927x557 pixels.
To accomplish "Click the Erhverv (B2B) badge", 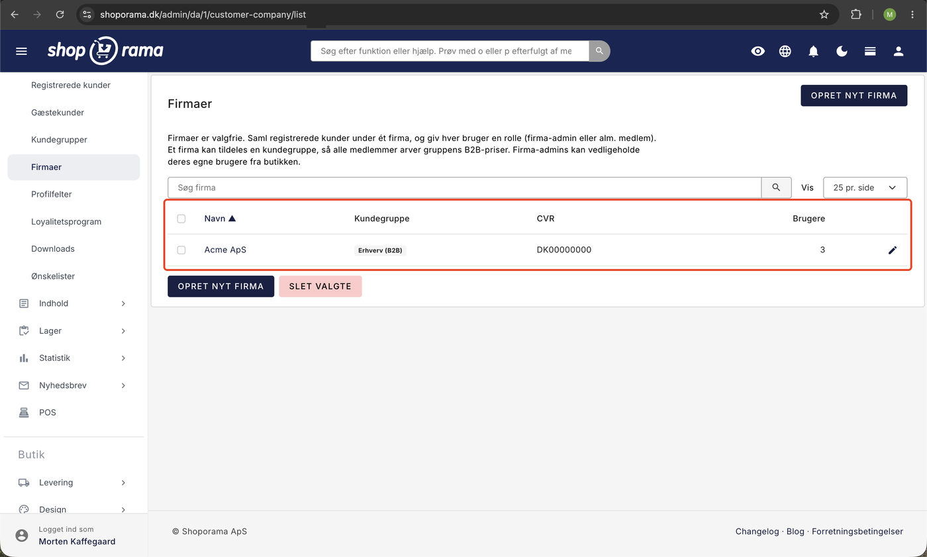I will 380,250.
